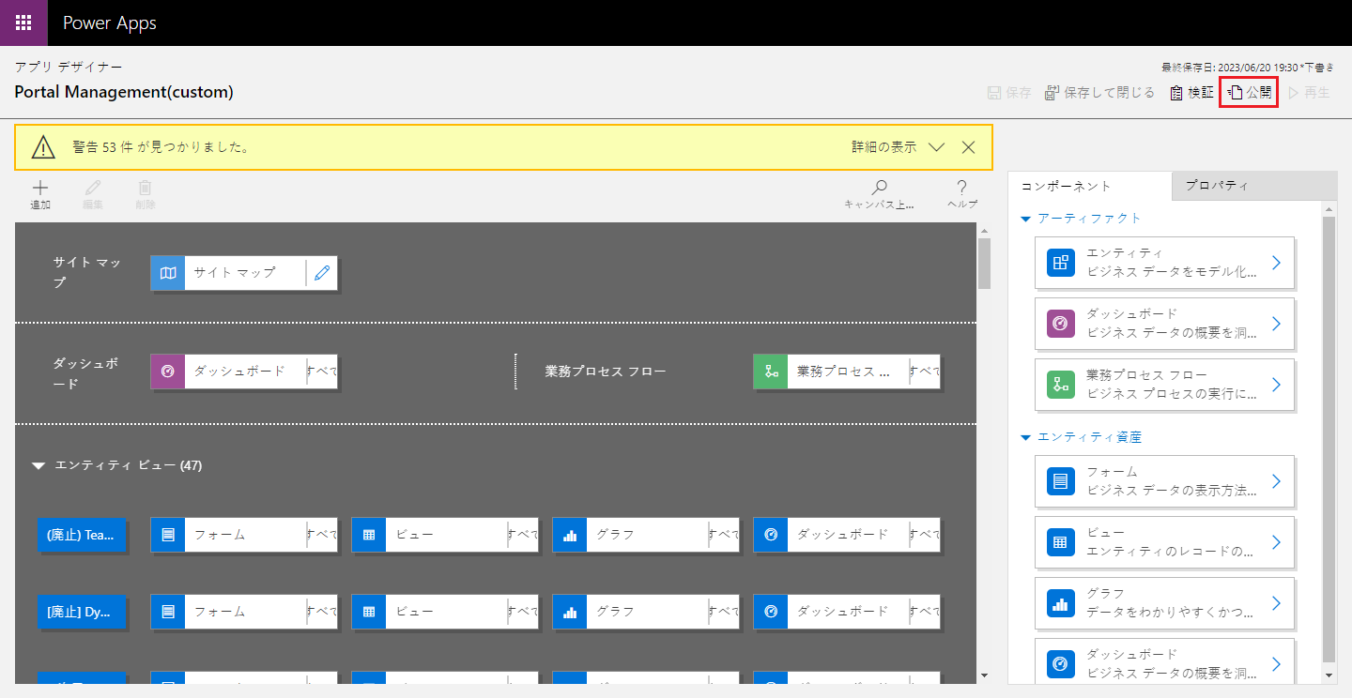Image resolution: width=1352 pixels, height=698 pixels.
Task: Click すべて beside canvas ダッシュボード tile
Action: pyautogui.click(x=322, y=371)
